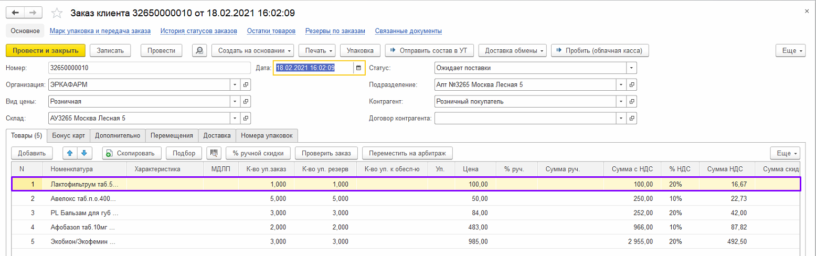Image resolution: width=816 pixels, height=256 pixels.
Task: Click the barcode scan icon
Action: point(214,153)
